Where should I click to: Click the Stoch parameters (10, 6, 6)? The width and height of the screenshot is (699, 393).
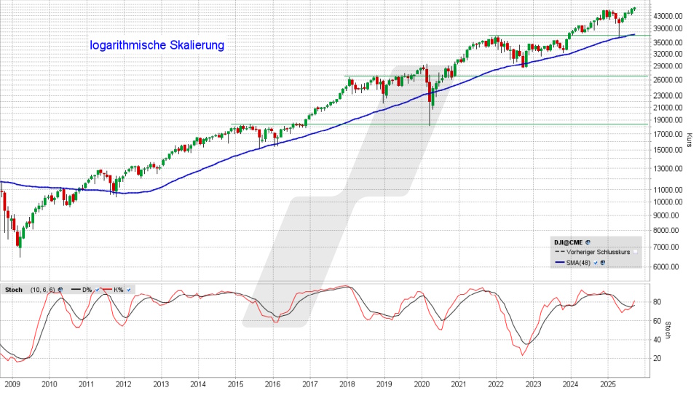42,290
